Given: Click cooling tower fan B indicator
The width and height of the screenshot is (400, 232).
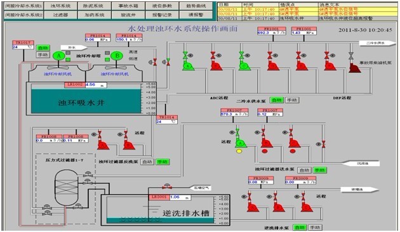Looking at the screenshot, I should point(117,56).
